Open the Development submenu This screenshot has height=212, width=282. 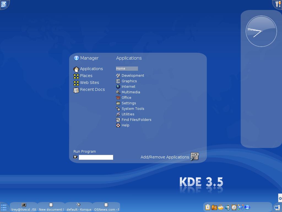pos(133,76)
